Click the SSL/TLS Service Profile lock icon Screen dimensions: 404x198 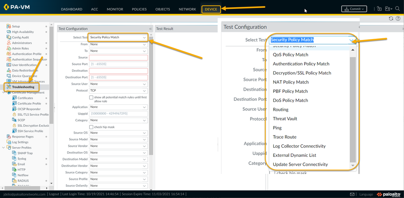click(x=15, y=115)
